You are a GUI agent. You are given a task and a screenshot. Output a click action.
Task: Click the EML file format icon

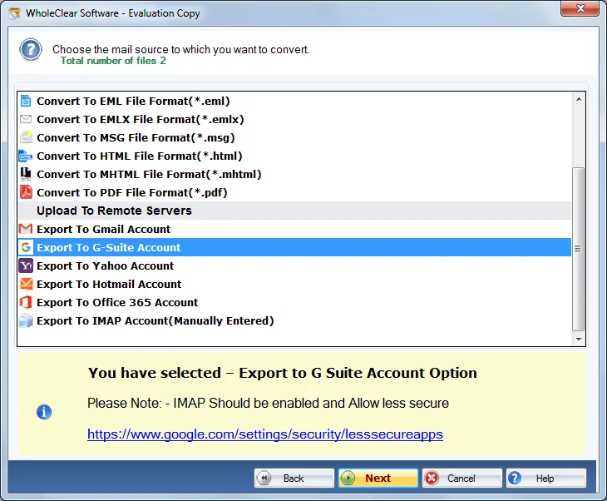[x=26, y=101]
